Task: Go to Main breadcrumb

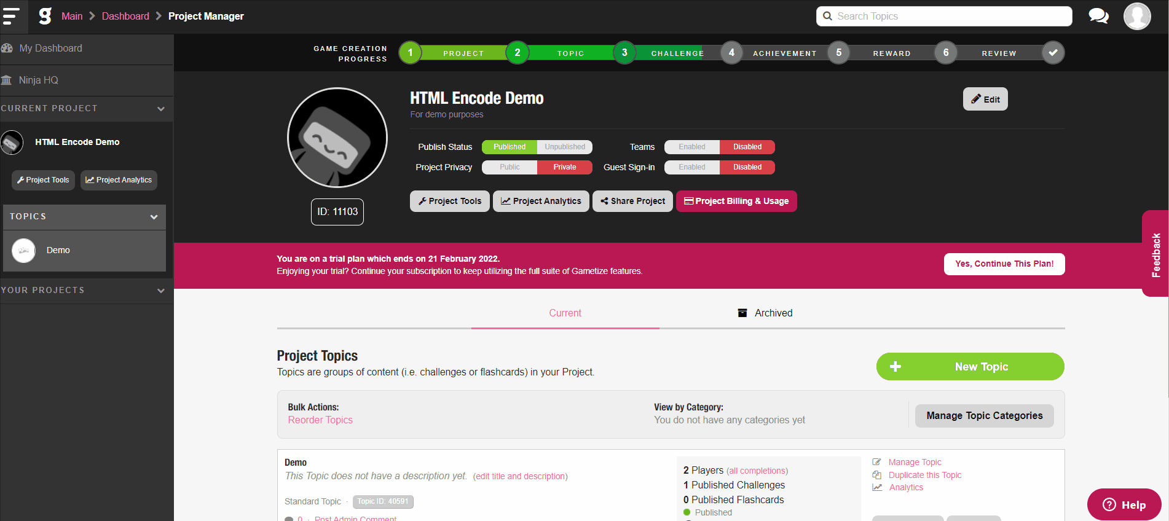Action: tap(72, 16)
